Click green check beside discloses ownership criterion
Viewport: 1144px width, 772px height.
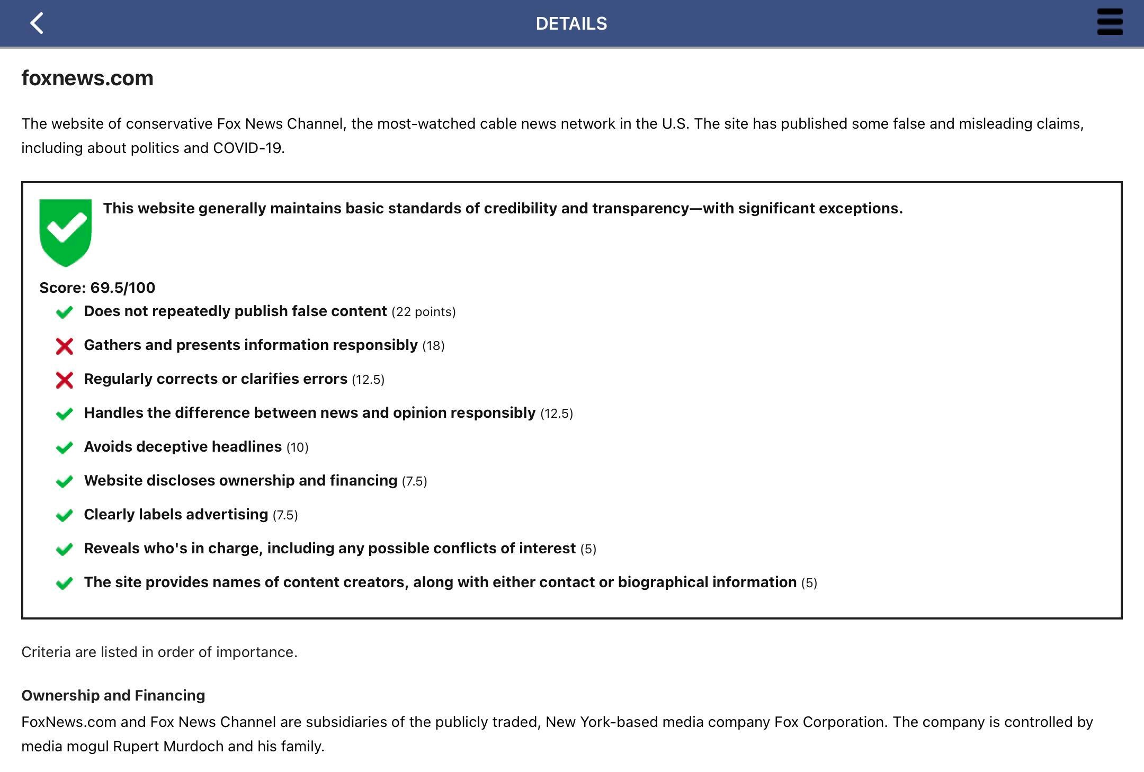point(64,481)
